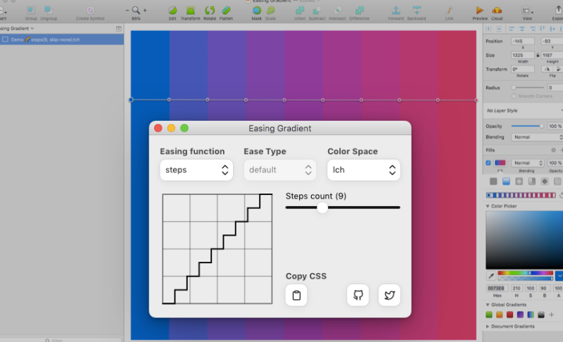Open the GitHub link icon
The width and height of the screenshot is (563, 342).
pos(358,296)
